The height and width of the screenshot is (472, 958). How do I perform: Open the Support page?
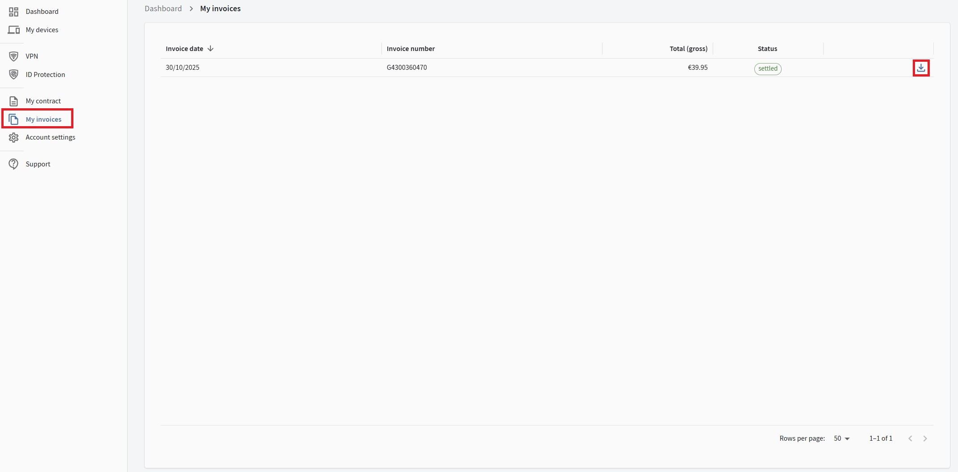pyautogui.click(x=38, y=164)
